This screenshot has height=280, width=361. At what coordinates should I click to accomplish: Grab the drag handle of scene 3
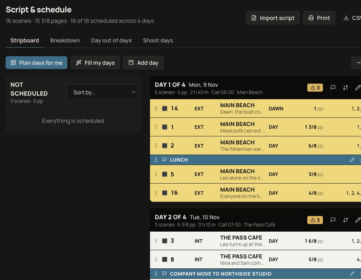coord(156,241)
